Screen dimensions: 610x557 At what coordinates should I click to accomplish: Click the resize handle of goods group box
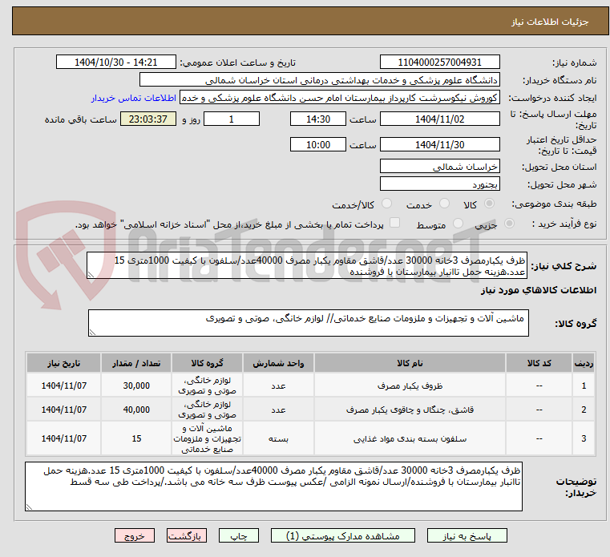(x=92, y=332)
